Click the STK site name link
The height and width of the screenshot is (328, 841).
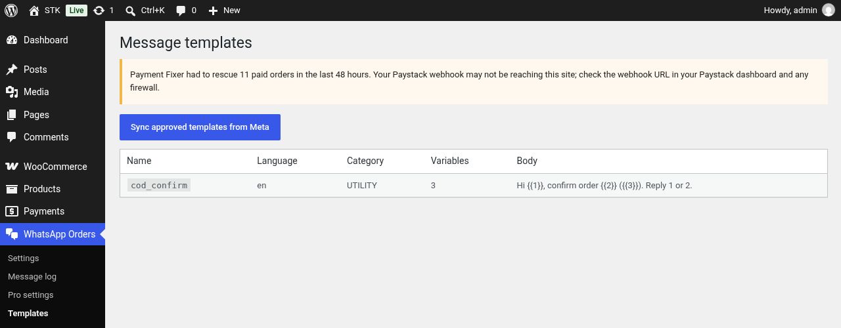[x=53, y=10]
